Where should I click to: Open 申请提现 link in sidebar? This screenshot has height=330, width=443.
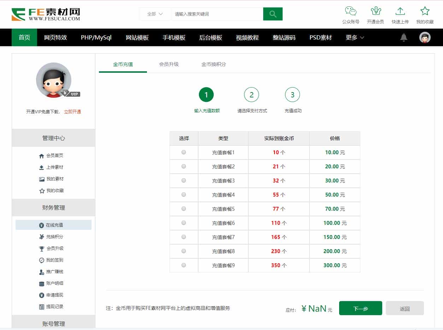click(x=55, y=295)
